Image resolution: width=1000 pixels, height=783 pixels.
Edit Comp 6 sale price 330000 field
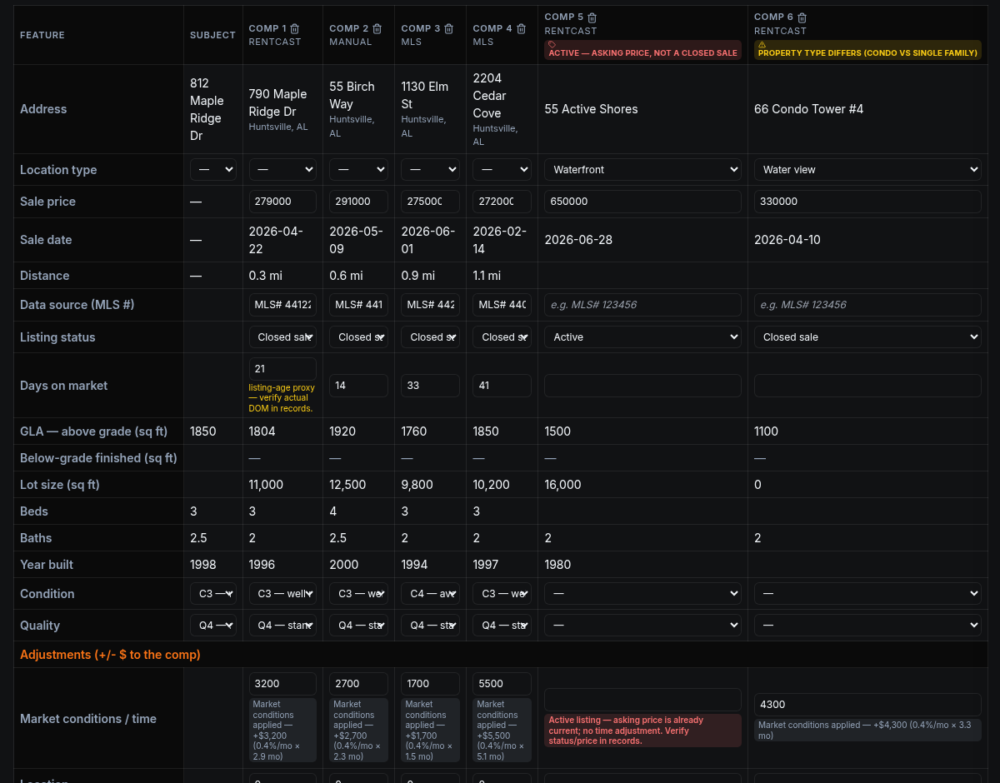[867, 202]
